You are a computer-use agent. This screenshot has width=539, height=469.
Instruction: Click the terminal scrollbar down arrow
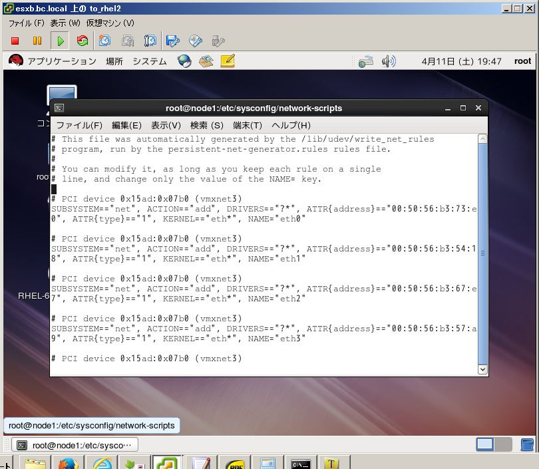point(482,369)
